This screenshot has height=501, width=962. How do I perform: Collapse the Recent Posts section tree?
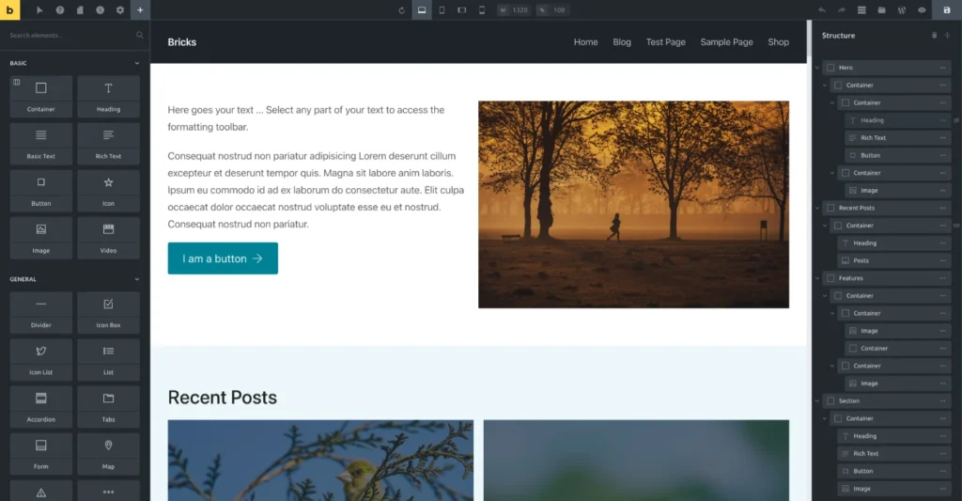click(x=818, y=208)
